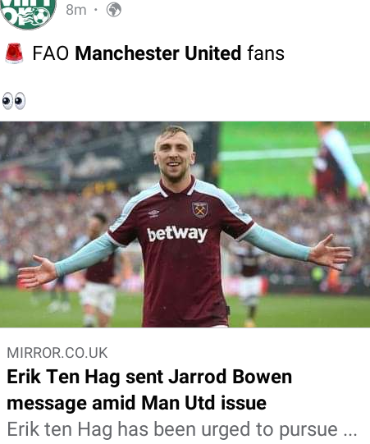Open the green football page avatar
The width and height of the screenshot is (370, 444).
coord(28,13)
